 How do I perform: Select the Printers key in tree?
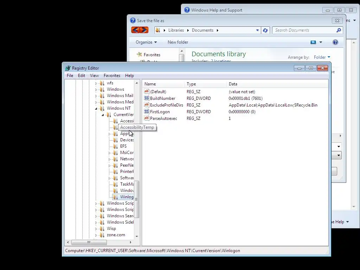pyautogui.click(x=127, y=172)
